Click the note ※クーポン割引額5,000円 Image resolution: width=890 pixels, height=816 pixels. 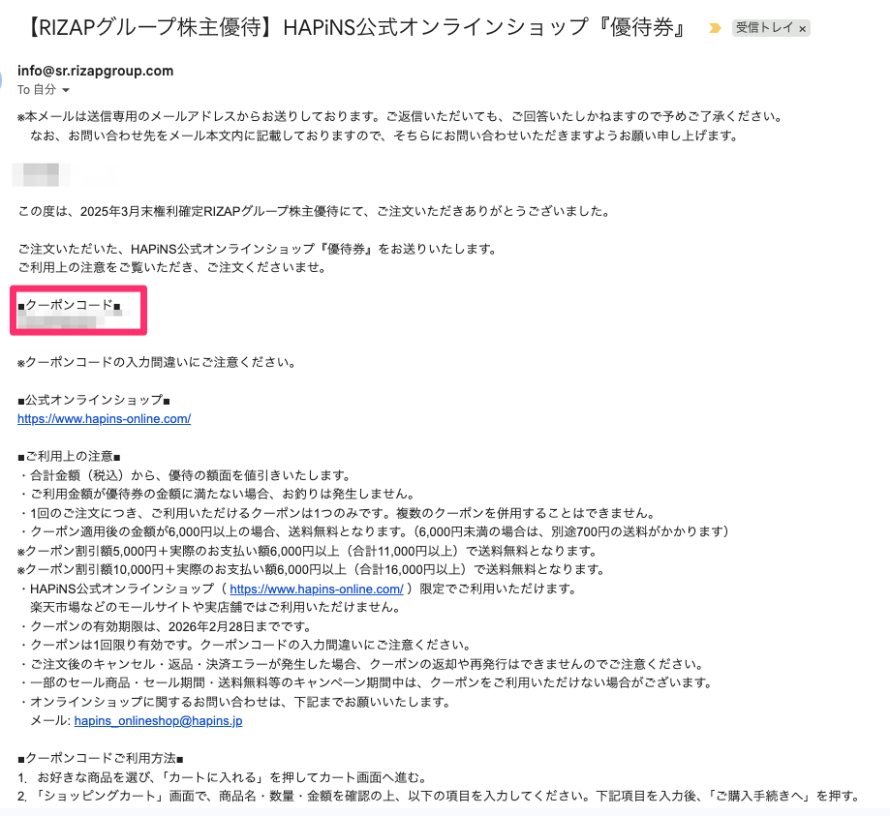click(308, 551)
